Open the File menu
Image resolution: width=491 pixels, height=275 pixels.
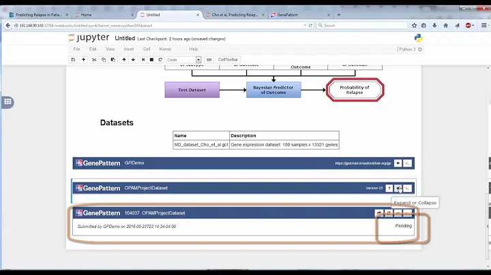(76, 49)
